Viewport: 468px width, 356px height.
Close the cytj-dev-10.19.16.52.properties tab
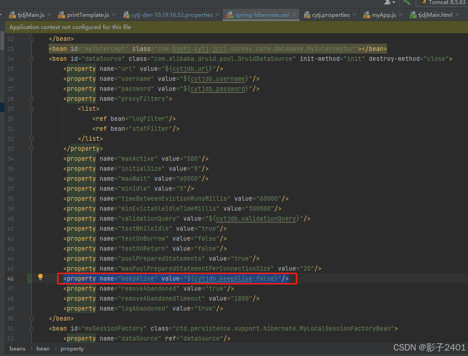point(217,15)
